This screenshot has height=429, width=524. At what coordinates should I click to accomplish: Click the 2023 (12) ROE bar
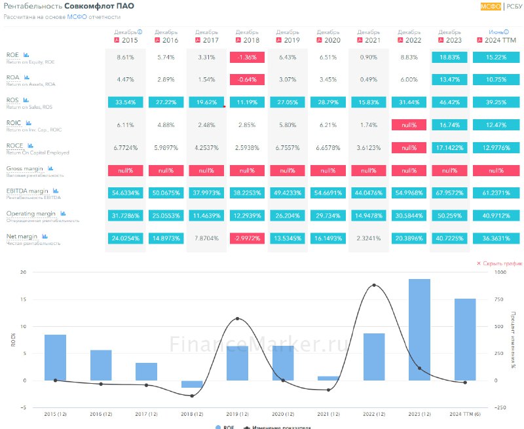419,329
